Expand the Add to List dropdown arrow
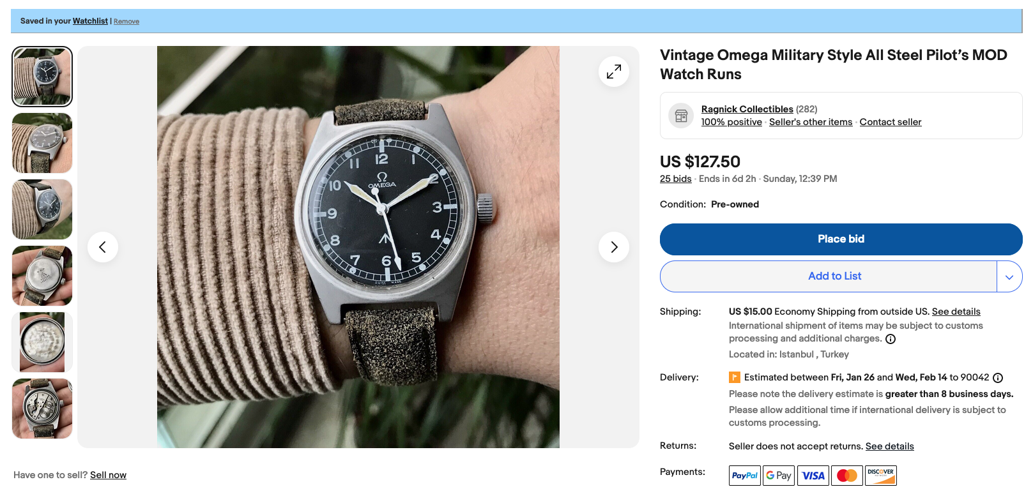 (1009, 276)
